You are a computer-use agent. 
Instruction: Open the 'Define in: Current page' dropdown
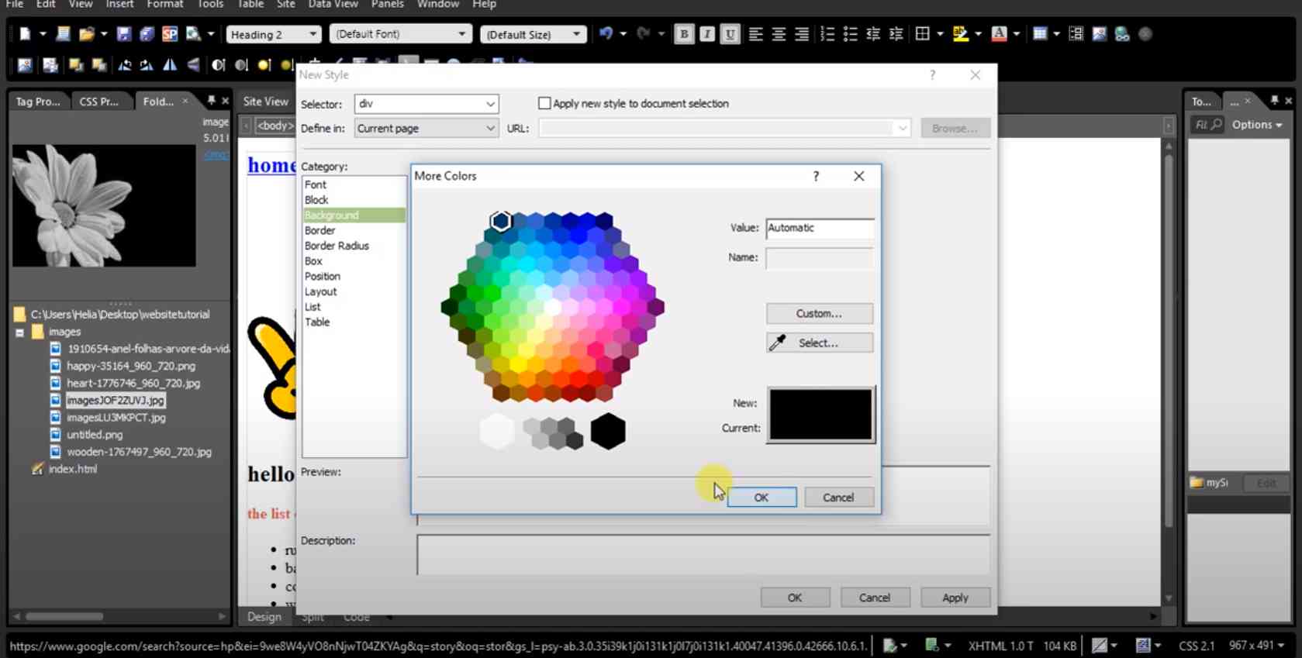(x=427, y=129)
